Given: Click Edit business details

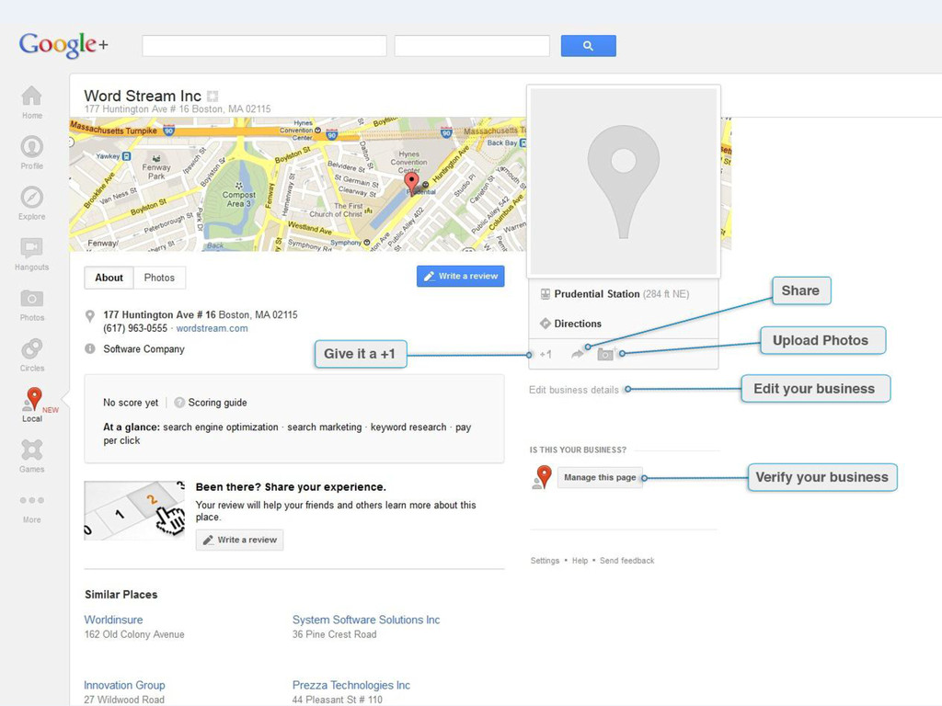Looking at the screenshot, I should pyautogui.click(x=574, y=390).
